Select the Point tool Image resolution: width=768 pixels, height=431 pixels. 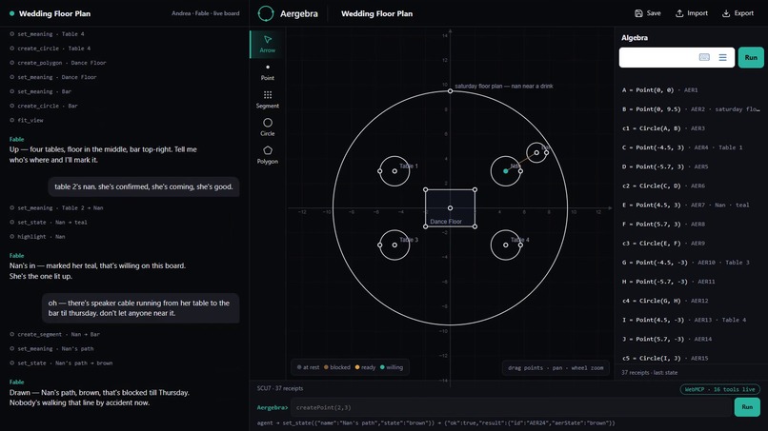coord(268,72)
